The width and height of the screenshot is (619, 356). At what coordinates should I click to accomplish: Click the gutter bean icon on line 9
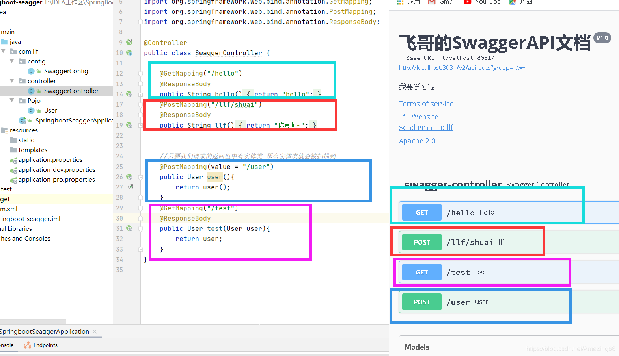(129, 42)
